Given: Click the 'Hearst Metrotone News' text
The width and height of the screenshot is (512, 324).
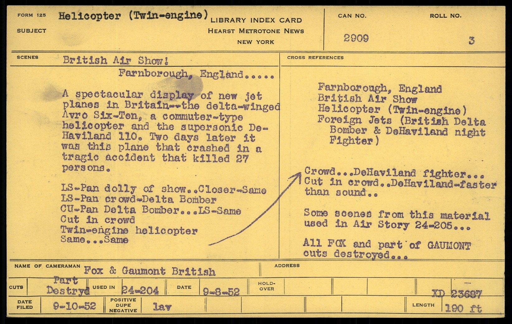Looking at the screenshot, I should pos(256,31).
